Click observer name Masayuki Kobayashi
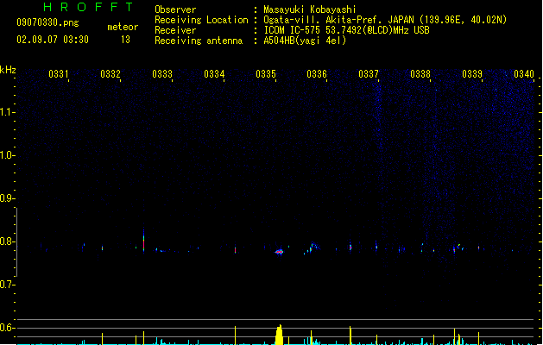The height and width of the screenshot is (345, 543). coord(310,9)
